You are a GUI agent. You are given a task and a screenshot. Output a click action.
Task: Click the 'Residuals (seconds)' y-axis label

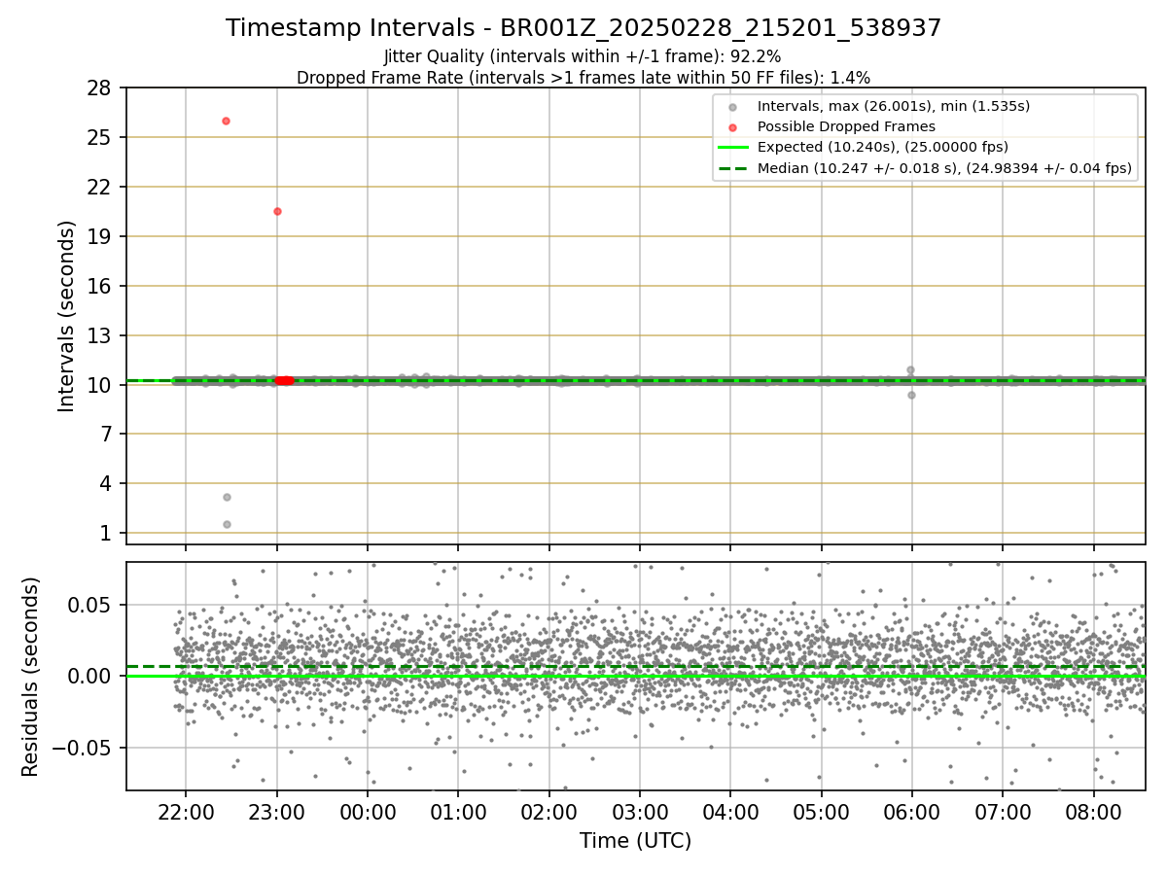pyautogui.click(x=31, y=677)
